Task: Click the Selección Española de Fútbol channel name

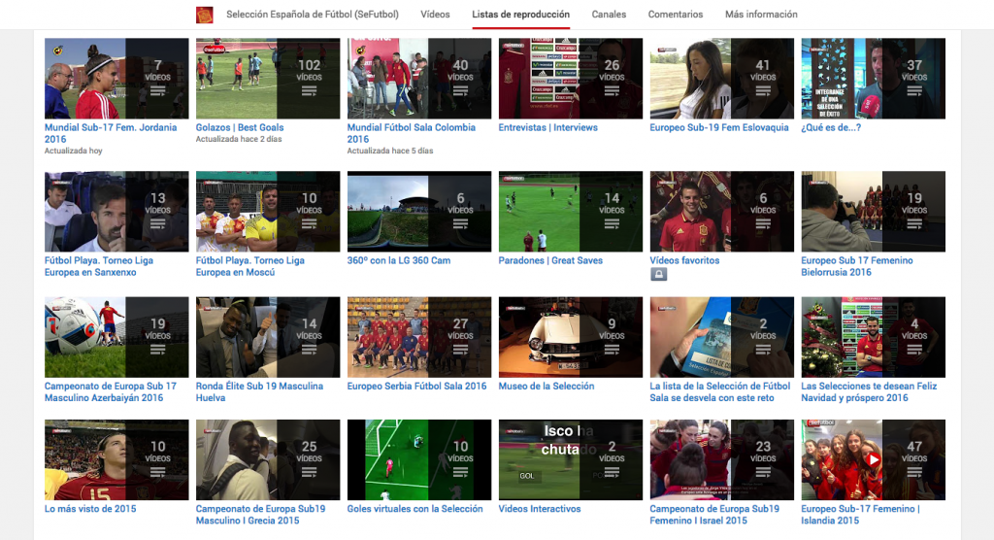Action: coord(313,14)
